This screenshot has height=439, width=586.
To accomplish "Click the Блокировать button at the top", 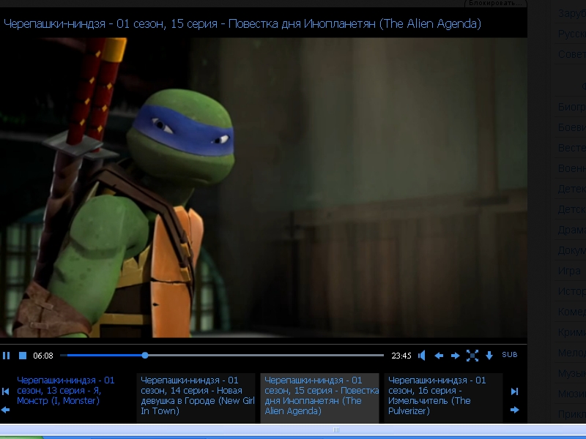I will 496,4.
